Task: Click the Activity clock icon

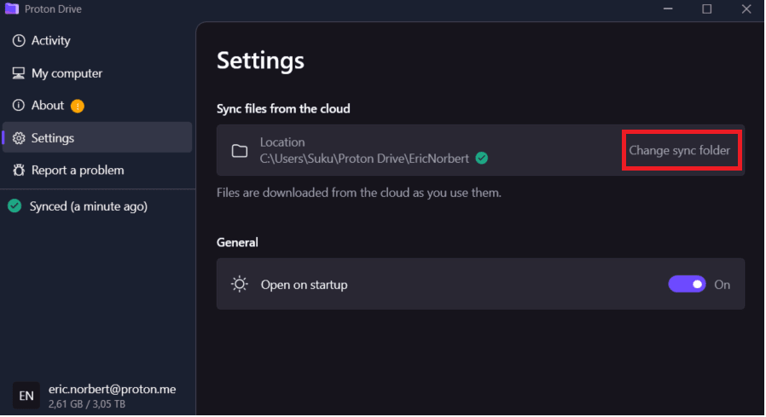Action: [19, 41]
